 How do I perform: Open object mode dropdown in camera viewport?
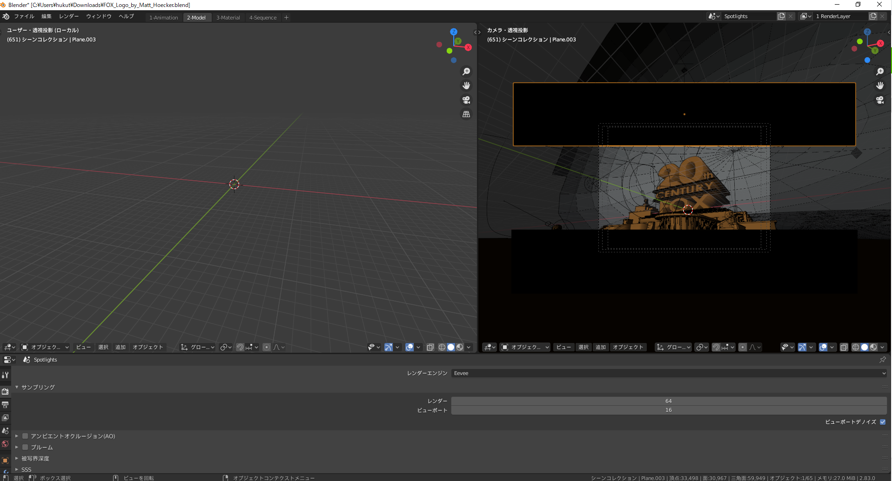pyautogui.click(x=525, y=347)
